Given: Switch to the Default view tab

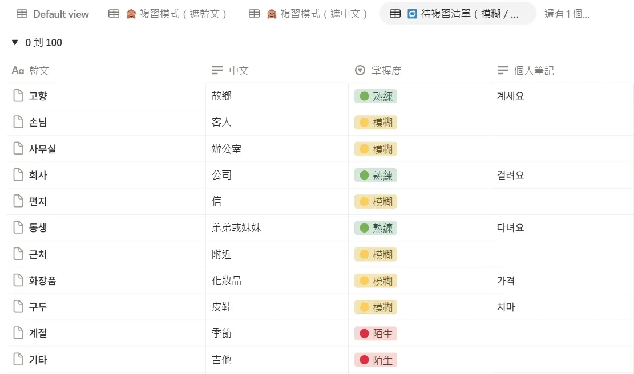Looking at the screenshot, I should coord(53,14).
